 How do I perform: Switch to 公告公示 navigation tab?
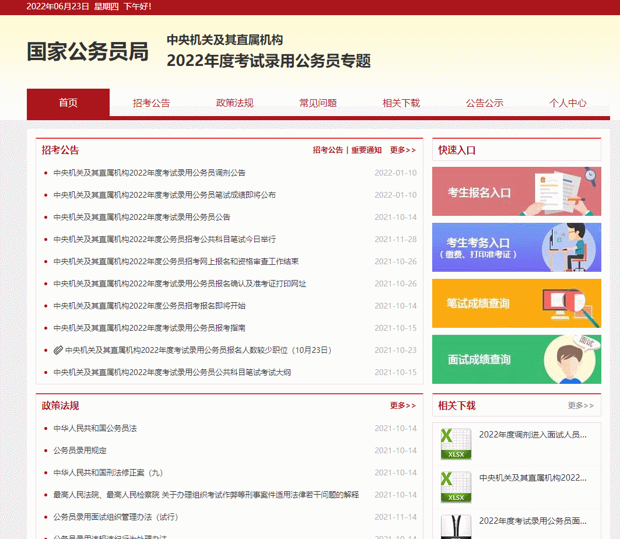click(x=484, y=103)
